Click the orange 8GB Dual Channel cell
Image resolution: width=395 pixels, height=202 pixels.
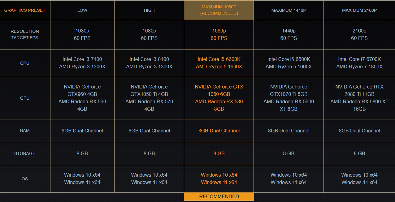219,131
